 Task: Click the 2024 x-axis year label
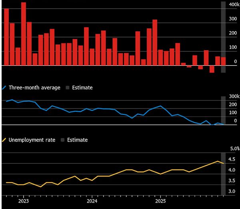(x=92, y=202)
